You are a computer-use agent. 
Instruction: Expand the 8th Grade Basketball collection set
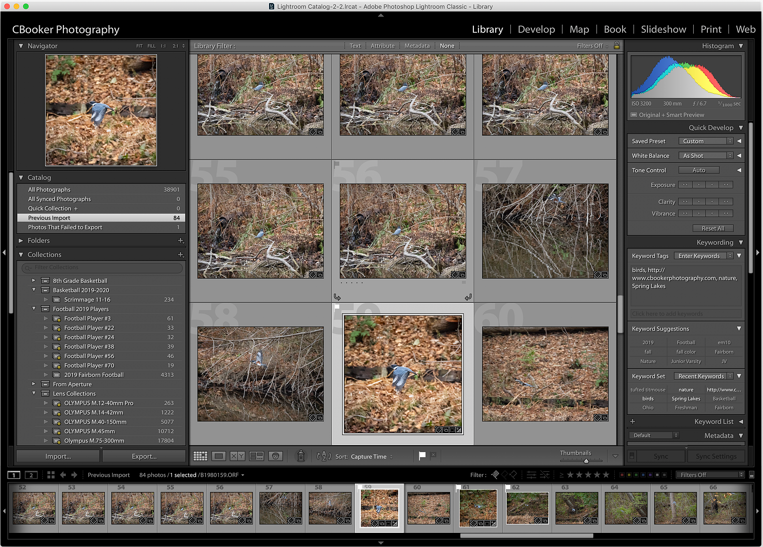click(x=33, y=280)
